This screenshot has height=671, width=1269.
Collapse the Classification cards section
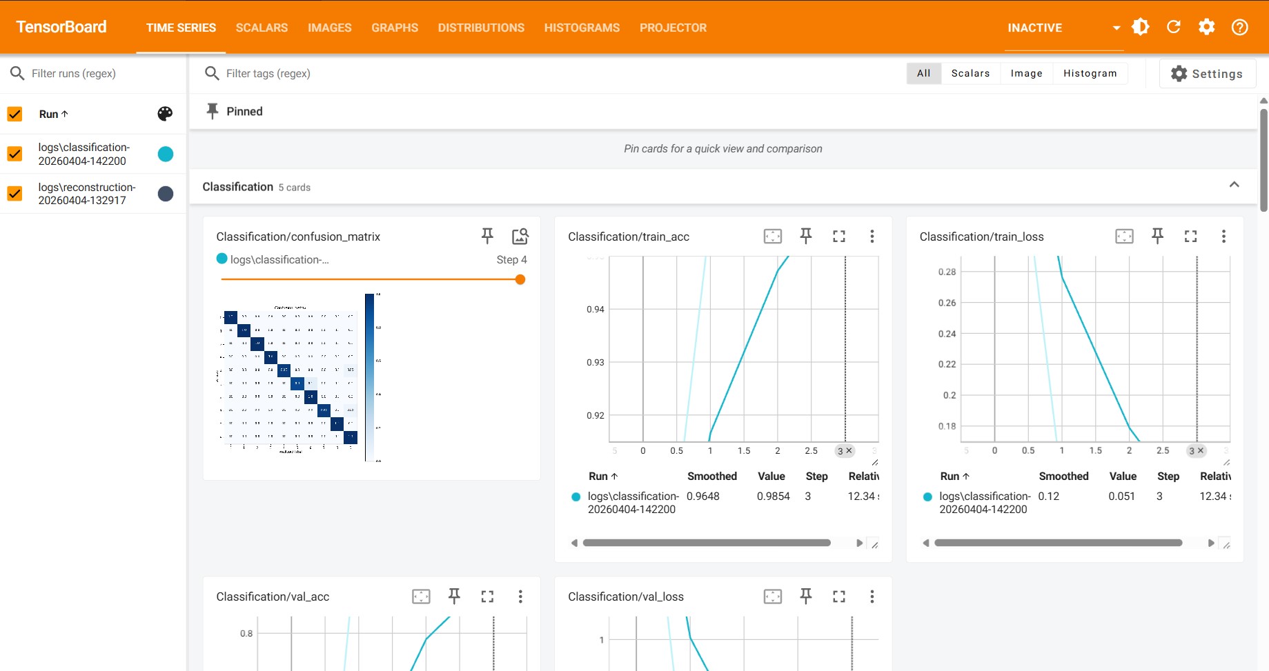click(1234, 185)
